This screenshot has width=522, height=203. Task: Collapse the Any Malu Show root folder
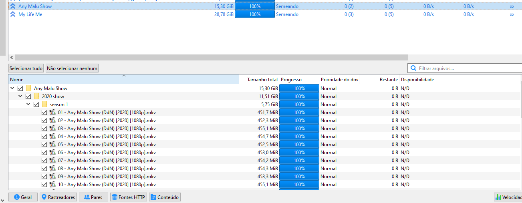click(x=12, y=88)
